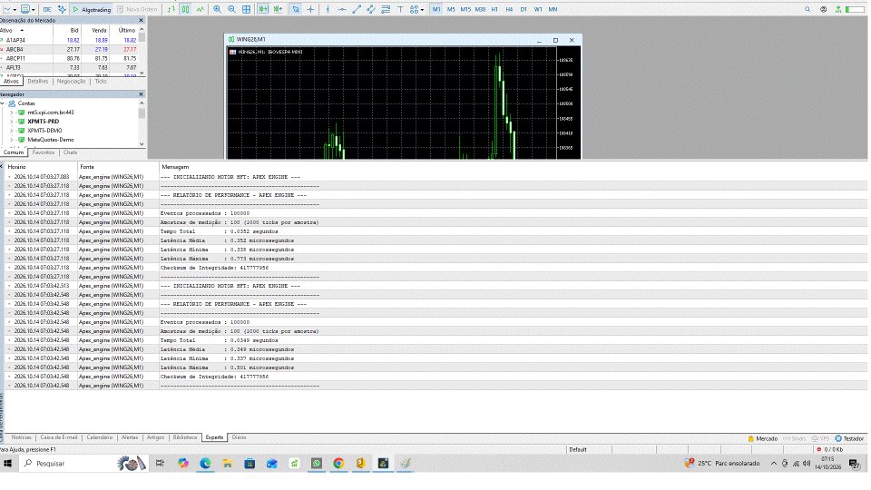Viewport: 871px width, 490px height.
Task: Switch to MN timeframe
Action: [x=553, y=9]
